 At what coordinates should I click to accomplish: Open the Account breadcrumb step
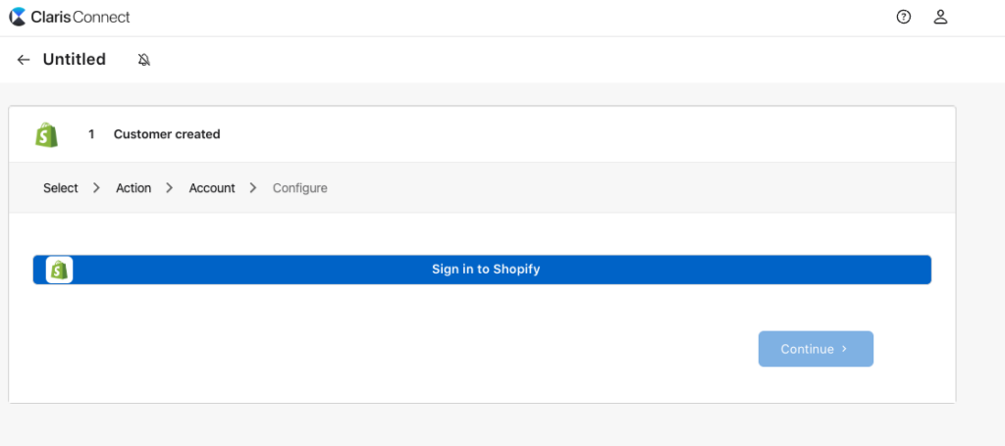(212, 188)
